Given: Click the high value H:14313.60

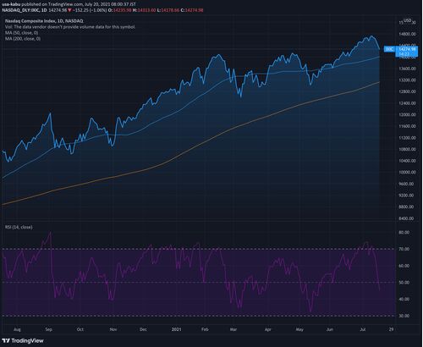Looking at the screenshot, I should click(145, 10).
